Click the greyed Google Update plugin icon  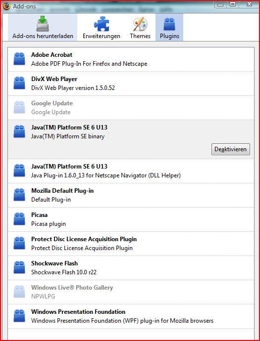pos(19,107)
